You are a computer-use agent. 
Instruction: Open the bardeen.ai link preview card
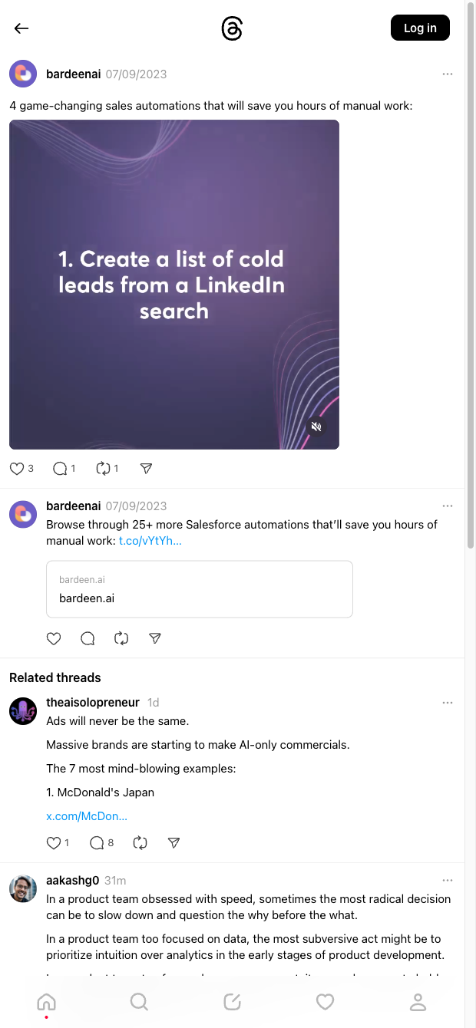(x=200, y=589)
